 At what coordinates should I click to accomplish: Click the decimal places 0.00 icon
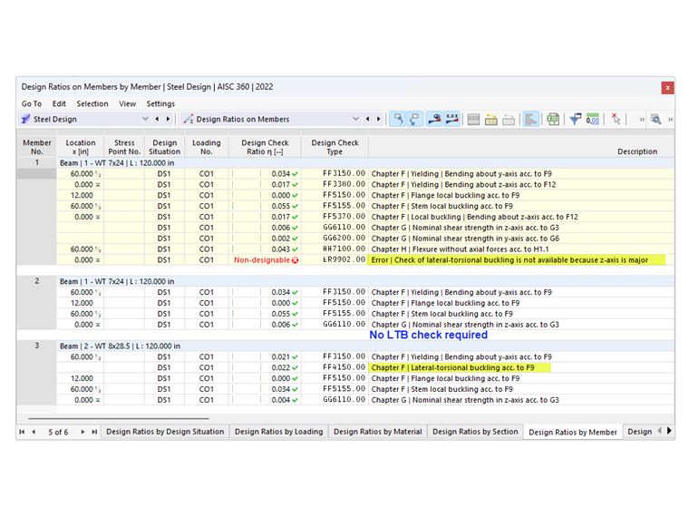[x=593, y=119]
